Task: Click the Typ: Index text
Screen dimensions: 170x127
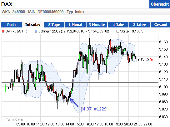Action: click(75, 12)
